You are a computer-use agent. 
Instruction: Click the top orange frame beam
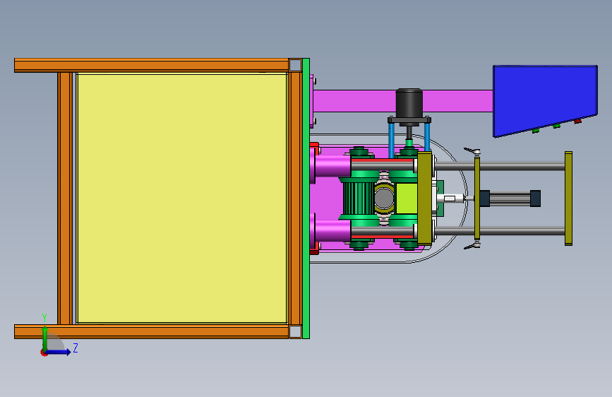[x=152, y=65]
